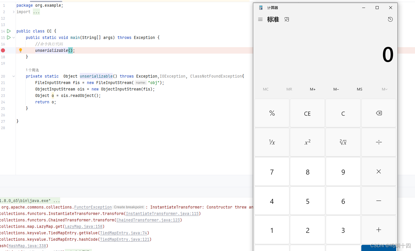Open LazyMap.java:158 stack trace link
Image resolution: width=415 pixels, height=251 pixels.
point(84,226)
